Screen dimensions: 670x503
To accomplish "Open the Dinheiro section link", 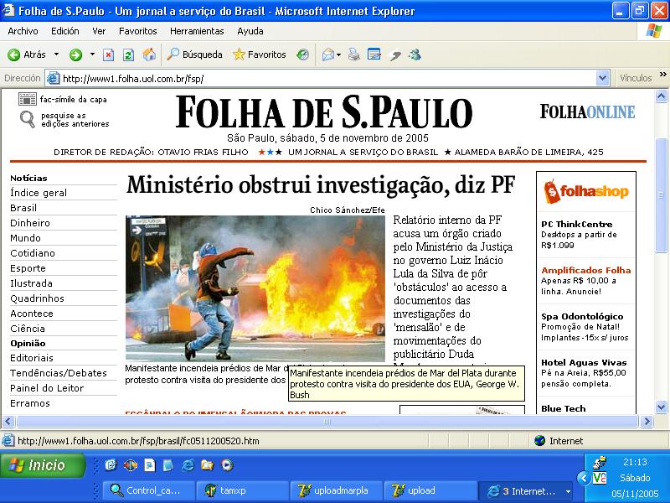I will (30, 223).
